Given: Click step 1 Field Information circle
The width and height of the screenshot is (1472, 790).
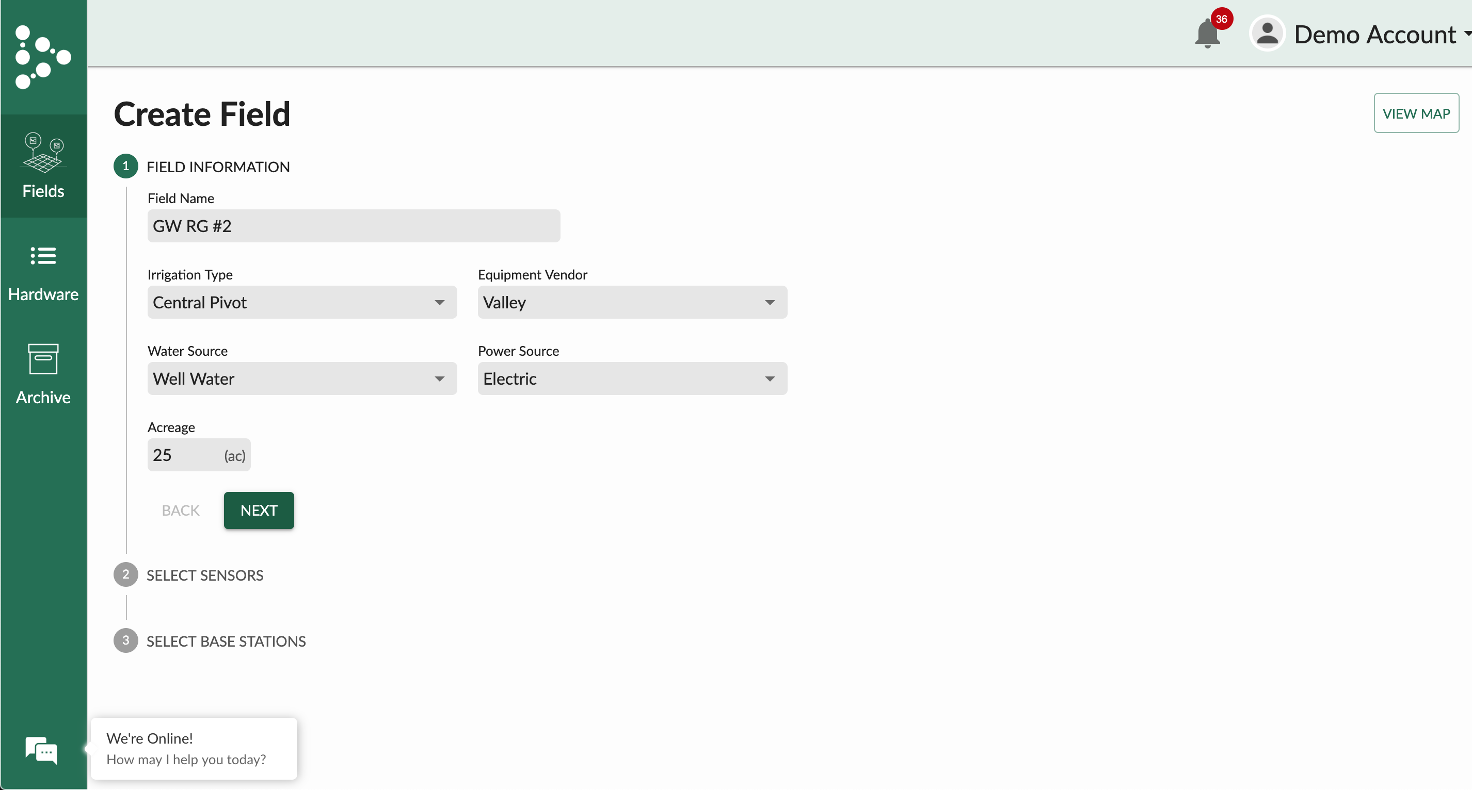Looking at the screenshot, I should 126,166.
